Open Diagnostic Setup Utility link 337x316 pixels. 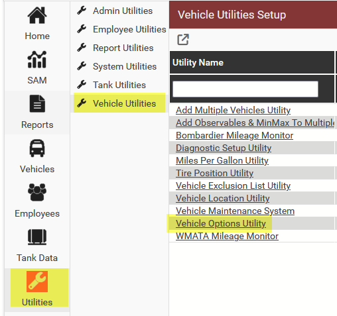[224, 148]
